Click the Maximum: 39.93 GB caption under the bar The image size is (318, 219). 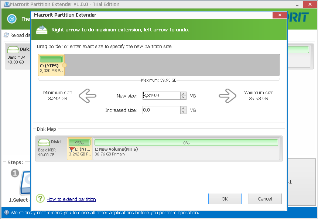click(159, 80)
